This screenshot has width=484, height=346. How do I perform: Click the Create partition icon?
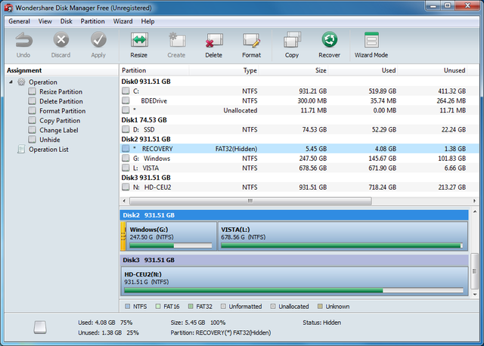176,40
